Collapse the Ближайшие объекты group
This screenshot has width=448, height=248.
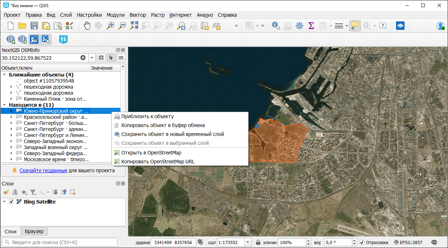[4, 75]
